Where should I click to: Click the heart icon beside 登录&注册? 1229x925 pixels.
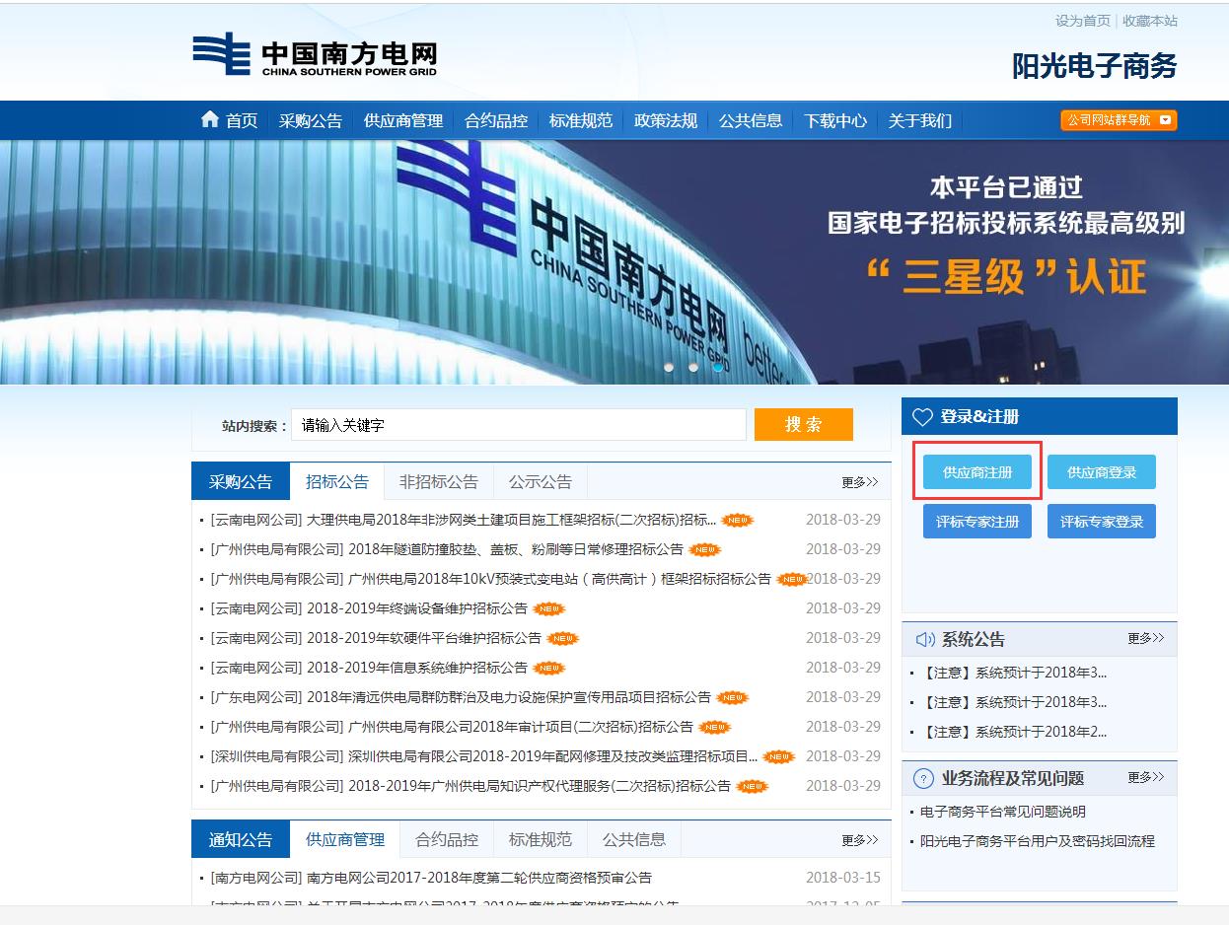pyautogui.click(x=922, y=417)
